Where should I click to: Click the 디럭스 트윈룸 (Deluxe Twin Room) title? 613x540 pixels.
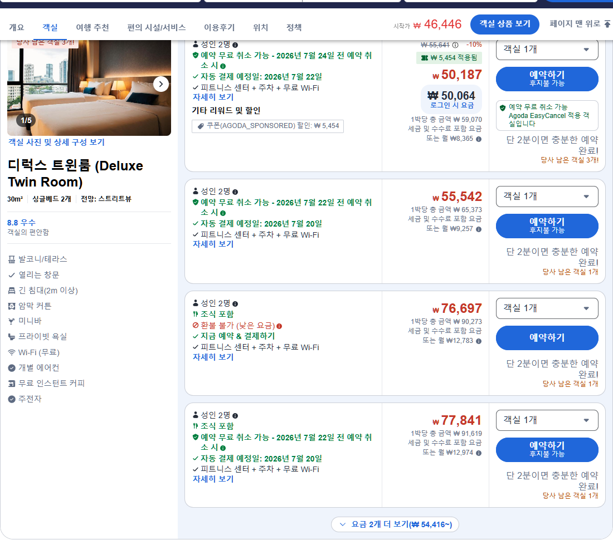coord(75,174)
